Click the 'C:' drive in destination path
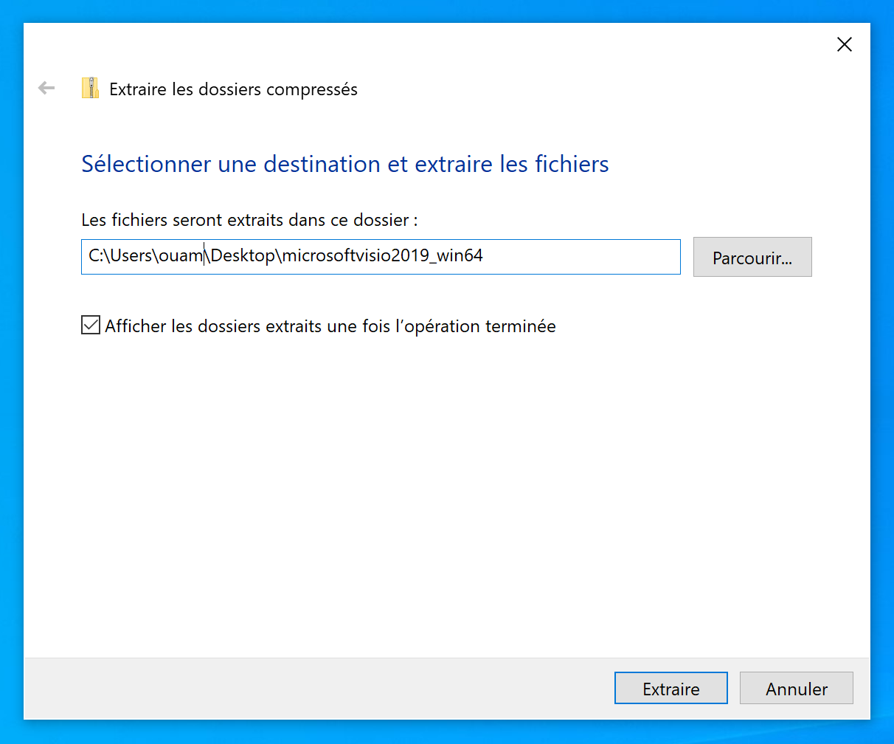The height and width of the screenshot is (744, 894). [x=94, y=256]
